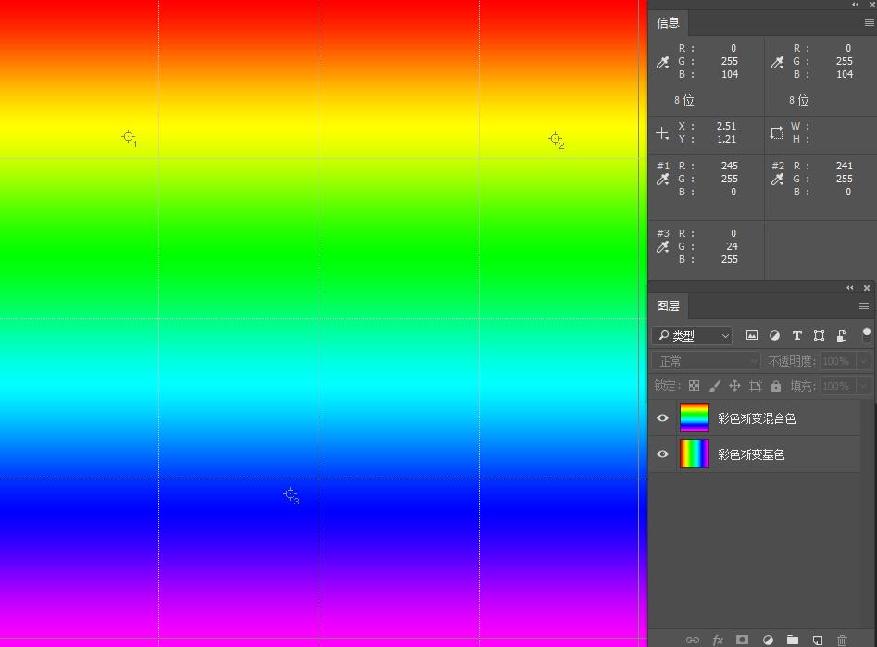877x647 pixels.
Task: Select the 图层 panel tab
Action: [668, 306]
